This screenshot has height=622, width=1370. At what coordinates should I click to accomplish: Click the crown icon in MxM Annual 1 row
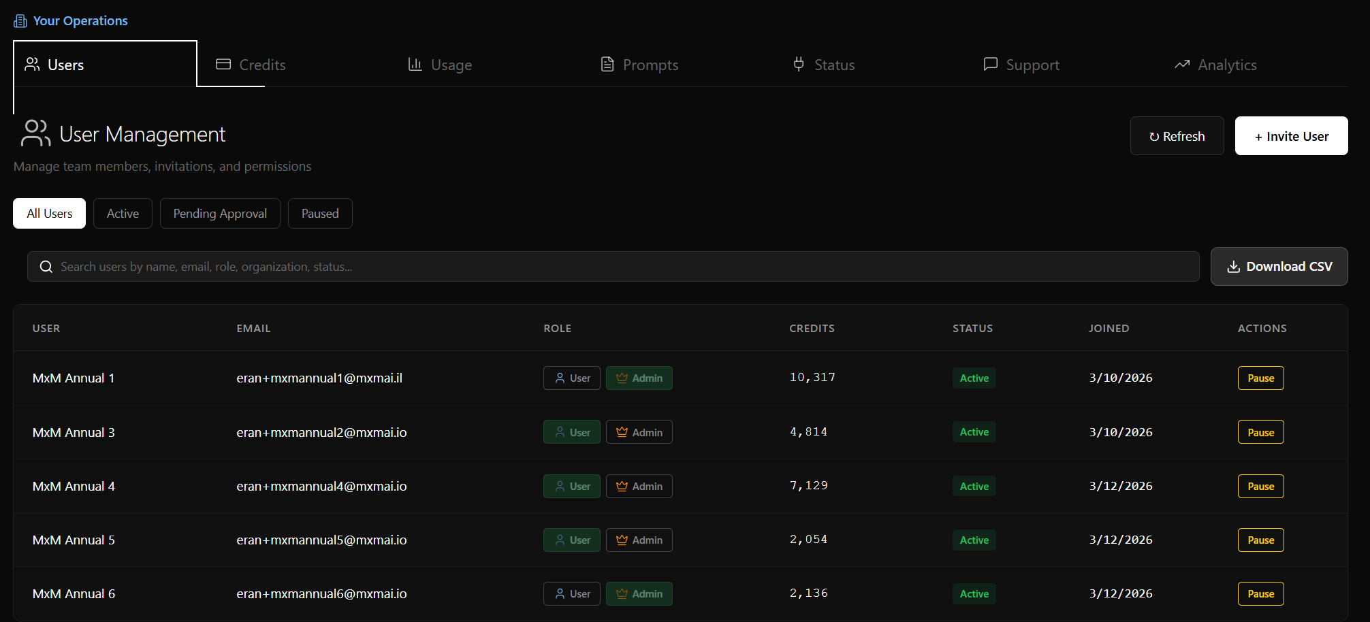point(622,378)
